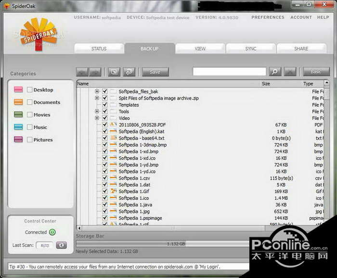
Task: Click the green Movies category icon
Action: [18, 114]
